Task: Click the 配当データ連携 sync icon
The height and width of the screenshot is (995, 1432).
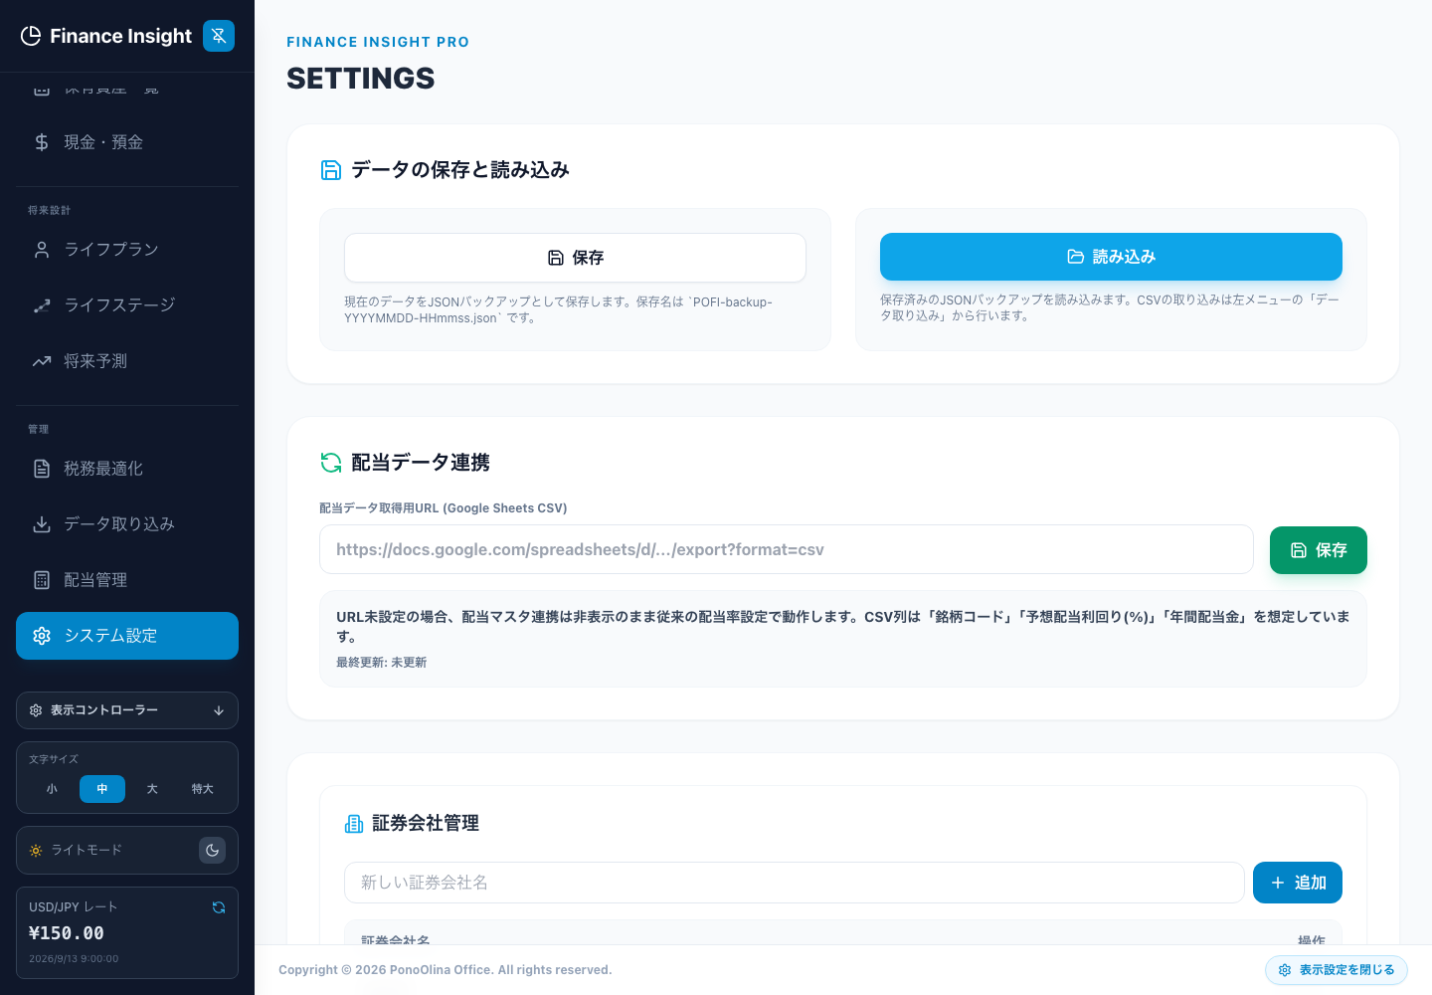Action: (331, 463)
